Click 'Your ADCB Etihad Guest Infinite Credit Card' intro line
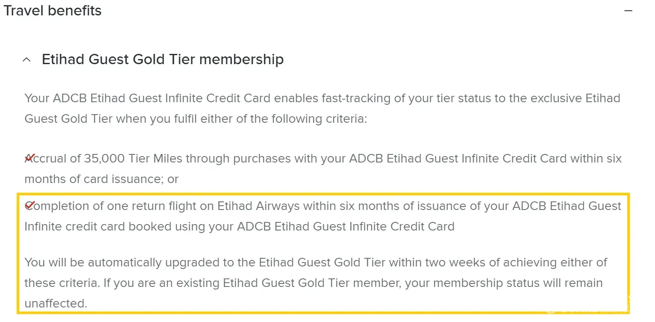655x322 pixels. click(147, 98)
